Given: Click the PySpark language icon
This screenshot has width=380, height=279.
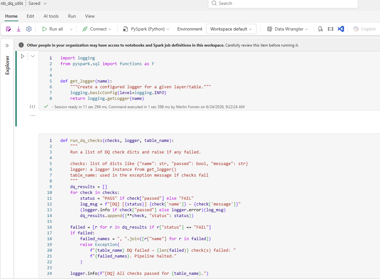Looking at the screenshot, I should tap(125, 29).
